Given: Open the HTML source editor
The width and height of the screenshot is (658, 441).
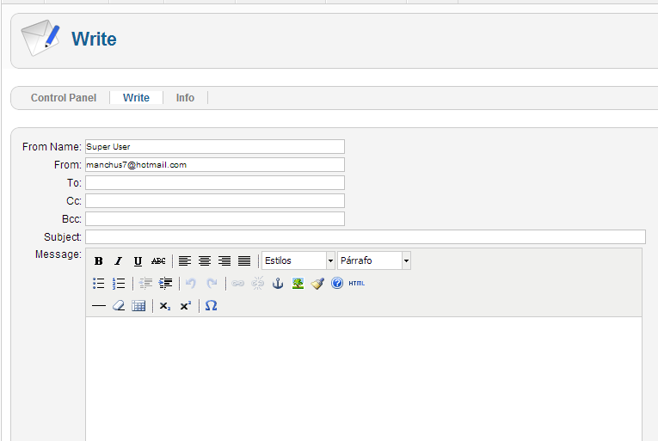Looking at the screenshot, I should (357, 284).
